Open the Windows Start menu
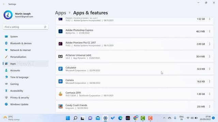The height and width of the screenshot is (122, 218). pos(68,118)
